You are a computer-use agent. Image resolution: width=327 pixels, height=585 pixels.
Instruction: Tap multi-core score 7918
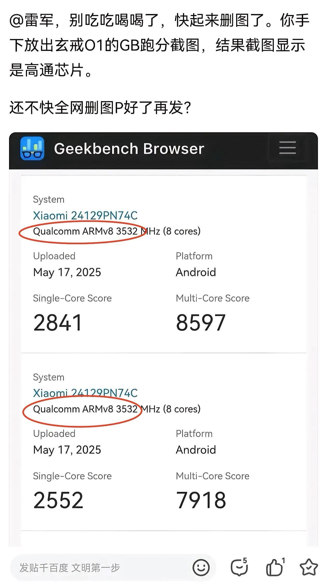pos(201,500)
